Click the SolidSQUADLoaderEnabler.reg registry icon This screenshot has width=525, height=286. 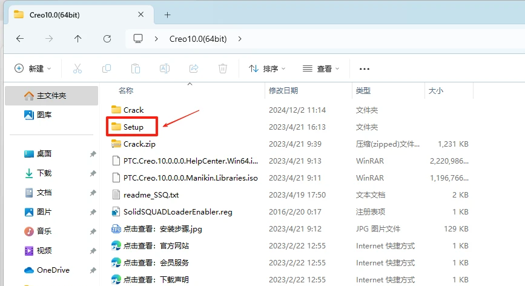tap(116, 212)
